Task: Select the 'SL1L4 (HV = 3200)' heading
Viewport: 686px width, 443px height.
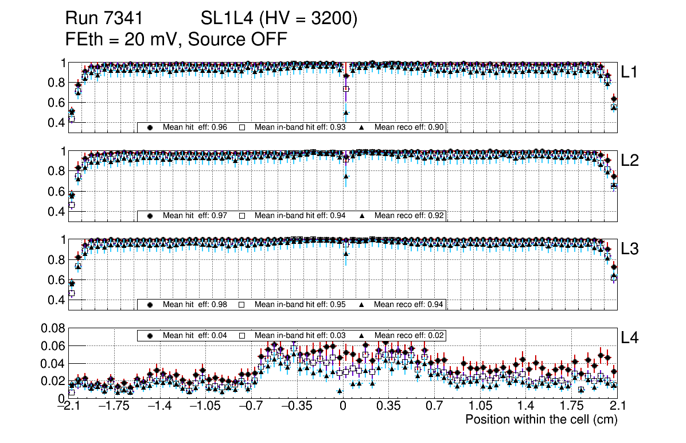Action: (279, 19)
